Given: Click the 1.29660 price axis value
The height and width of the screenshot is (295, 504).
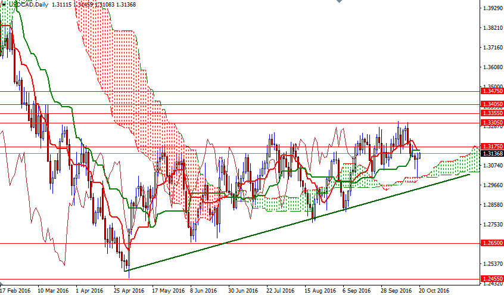Looking at the screenshot, I should pyautogui.click(x=493, y=185).
